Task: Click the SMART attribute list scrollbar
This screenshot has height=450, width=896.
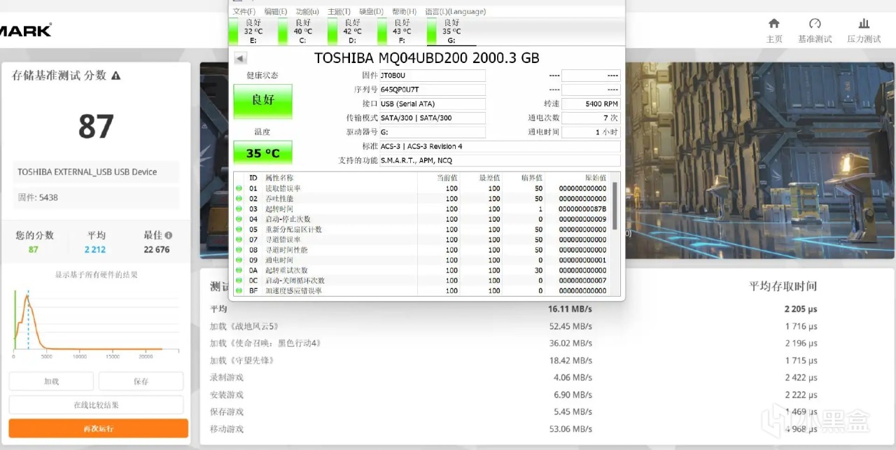Action: click(x=615, y=206)
